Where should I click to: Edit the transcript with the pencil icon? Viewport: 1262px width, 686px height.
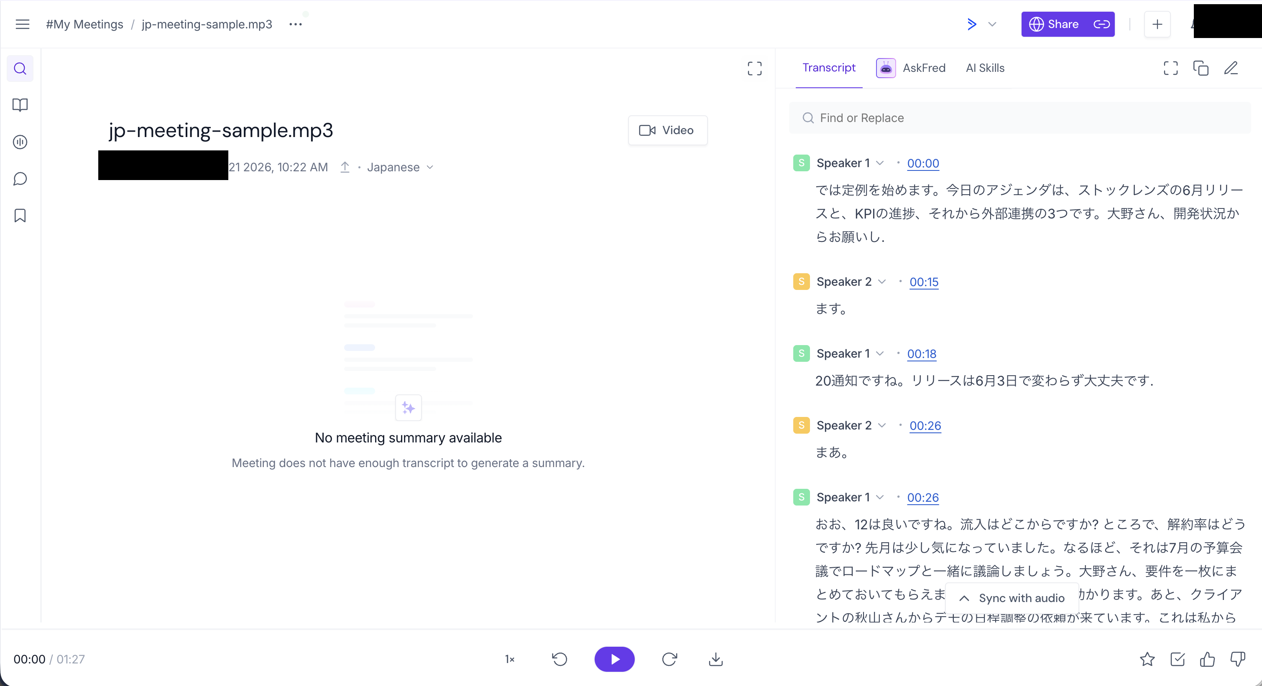(1231, 68)
